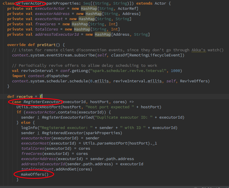This screenshot has height=188, width=229.
Task: Click the 'if' keyword
Action: click(x=19, y=112)
